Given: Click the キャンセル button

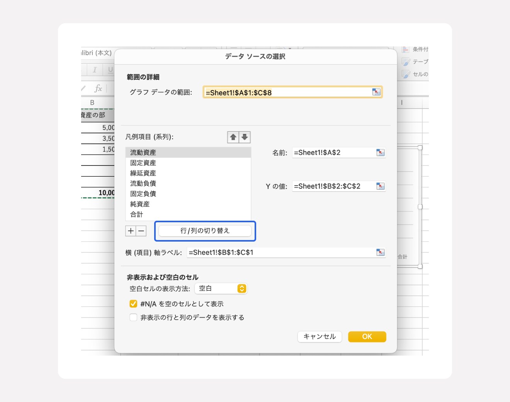Looking at the screenshot, I should (320, 337).
